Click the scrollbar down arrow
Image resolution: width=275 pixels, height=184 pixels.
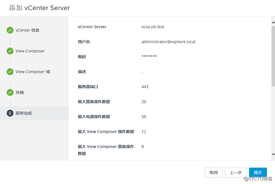tap(273, 154)
